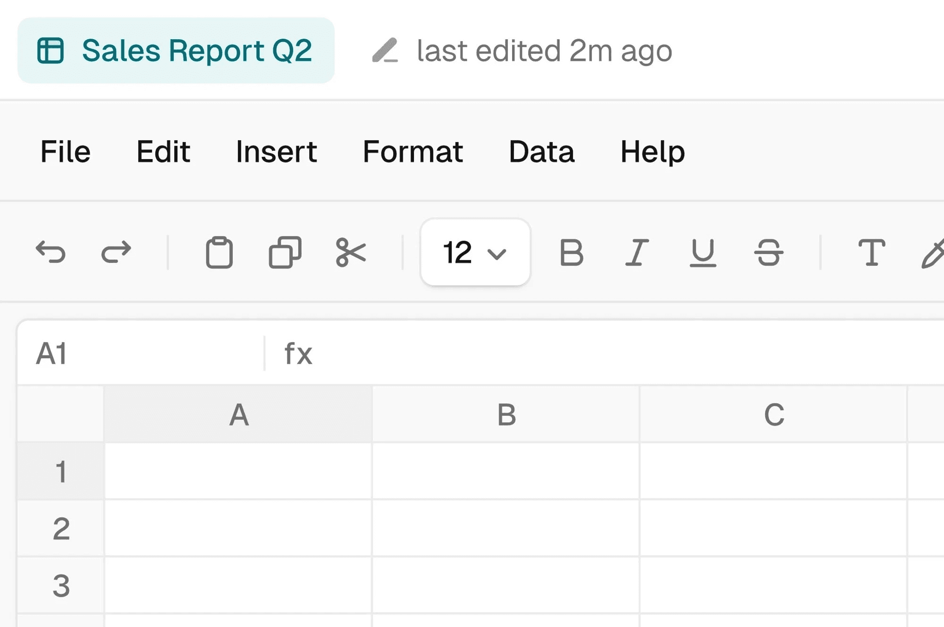Click the redo arrow icon

pos(116,252)
